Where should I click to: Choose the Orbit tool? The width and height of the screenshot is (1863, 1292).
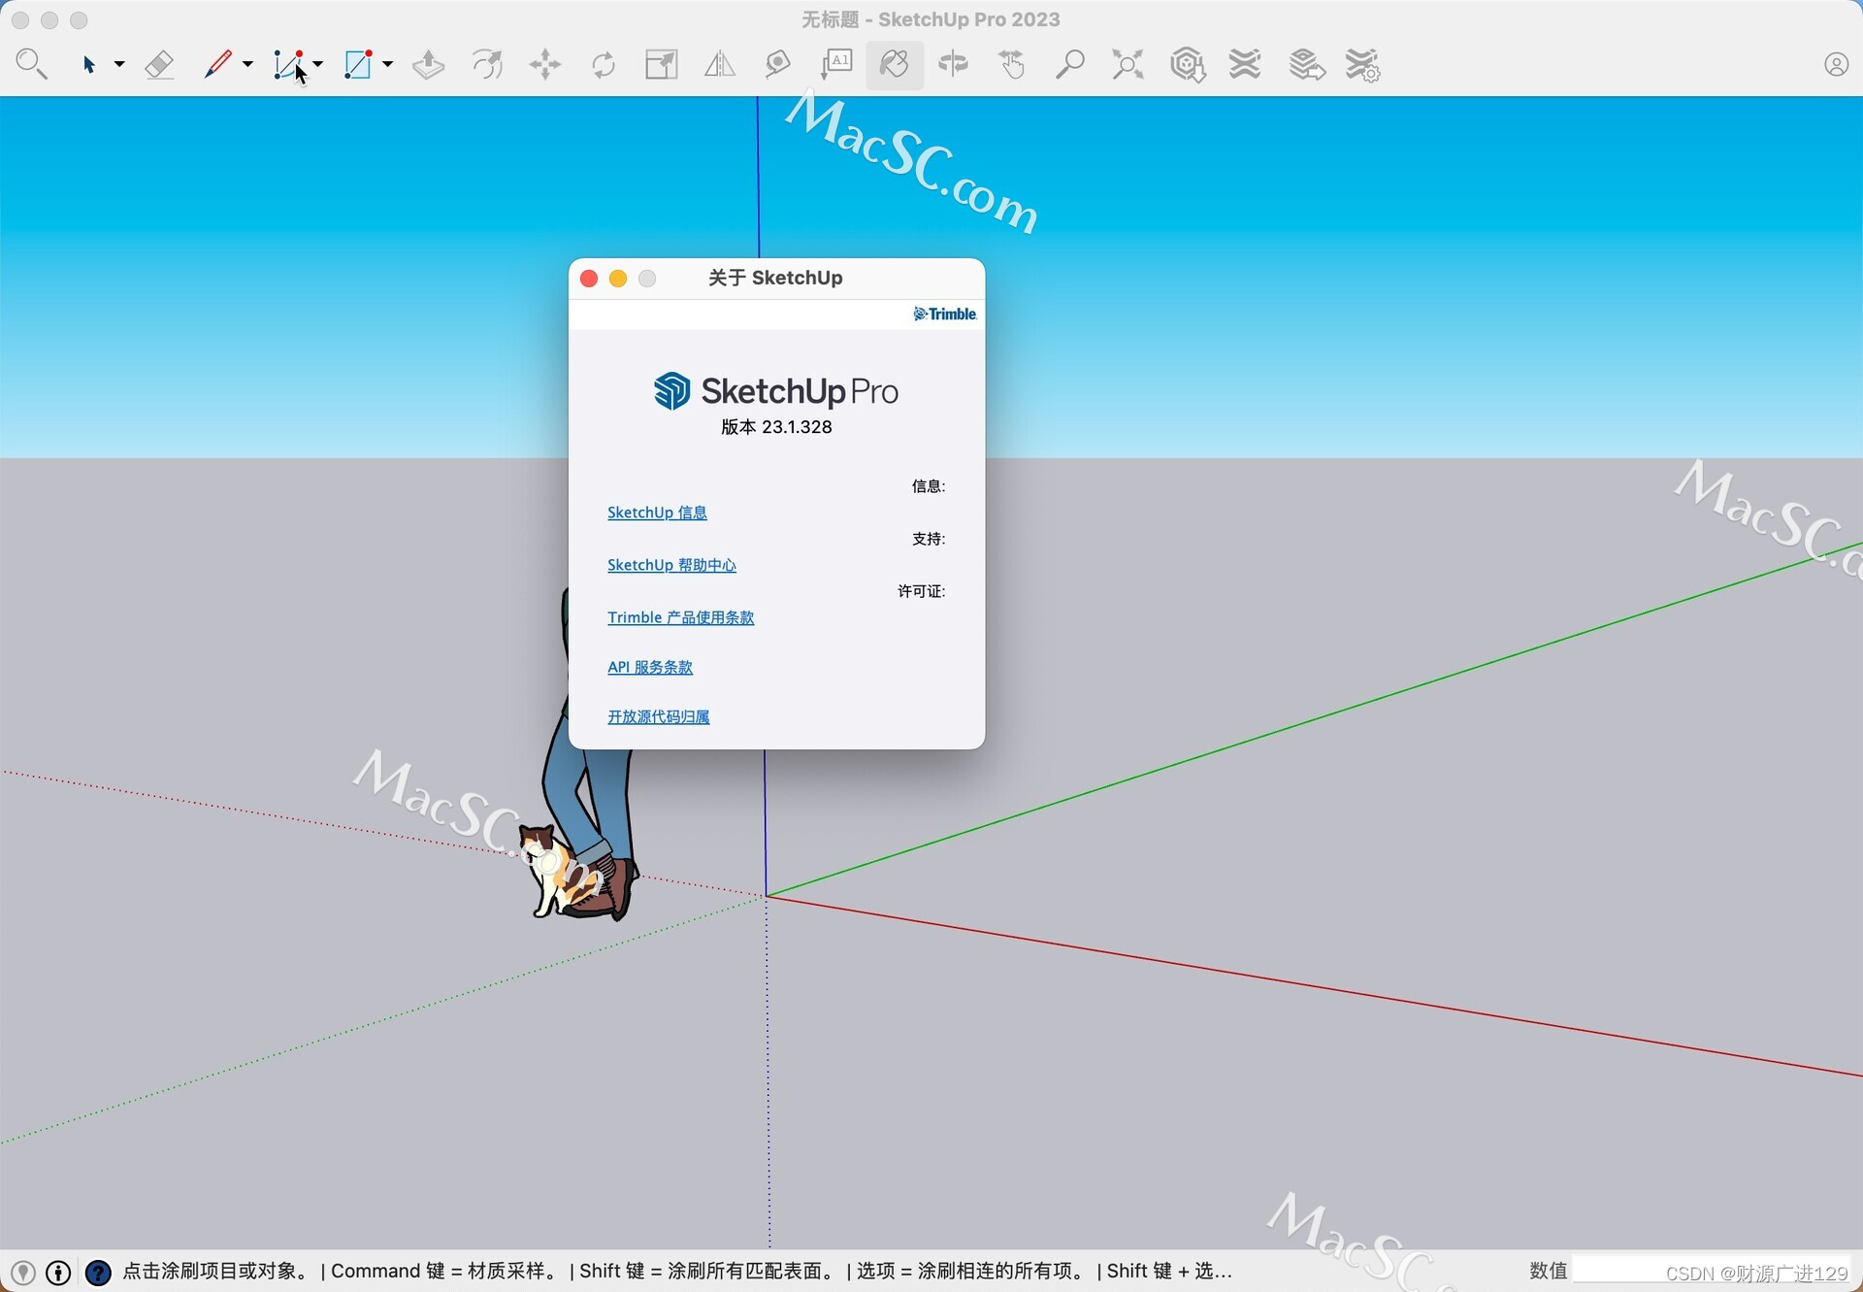954,65
